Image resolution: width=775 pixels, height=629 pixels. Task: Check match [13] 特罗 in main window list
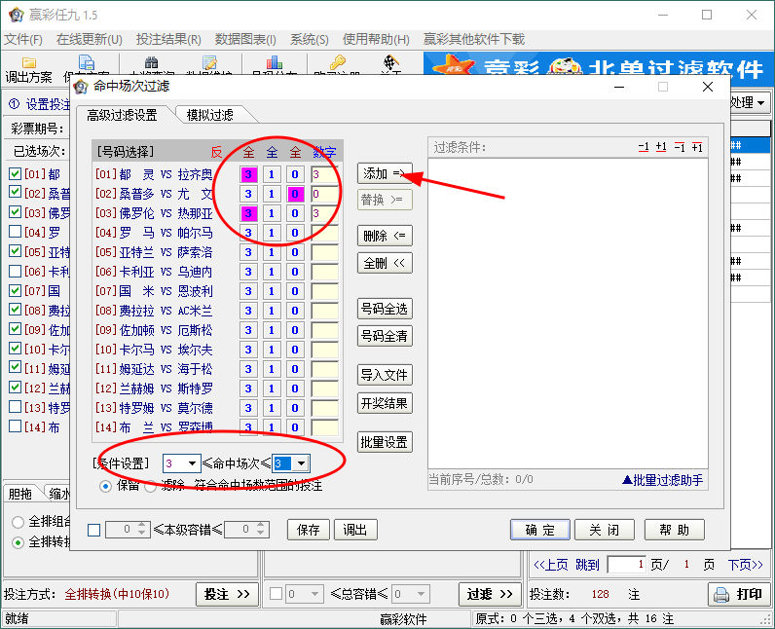point(16,407)
